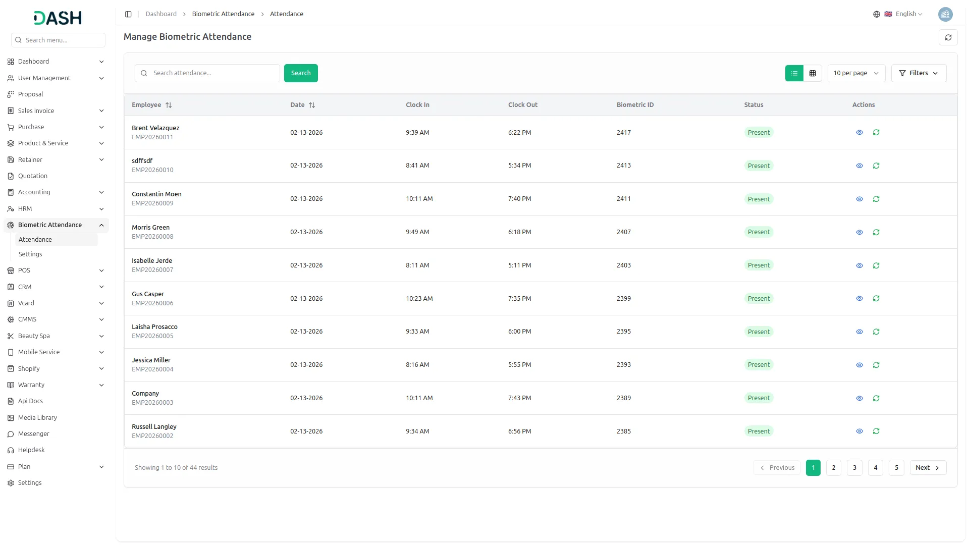Open Messenger in sidebar
The width and height of the screenshot is (969, 545).
click(x=56, y=434)
